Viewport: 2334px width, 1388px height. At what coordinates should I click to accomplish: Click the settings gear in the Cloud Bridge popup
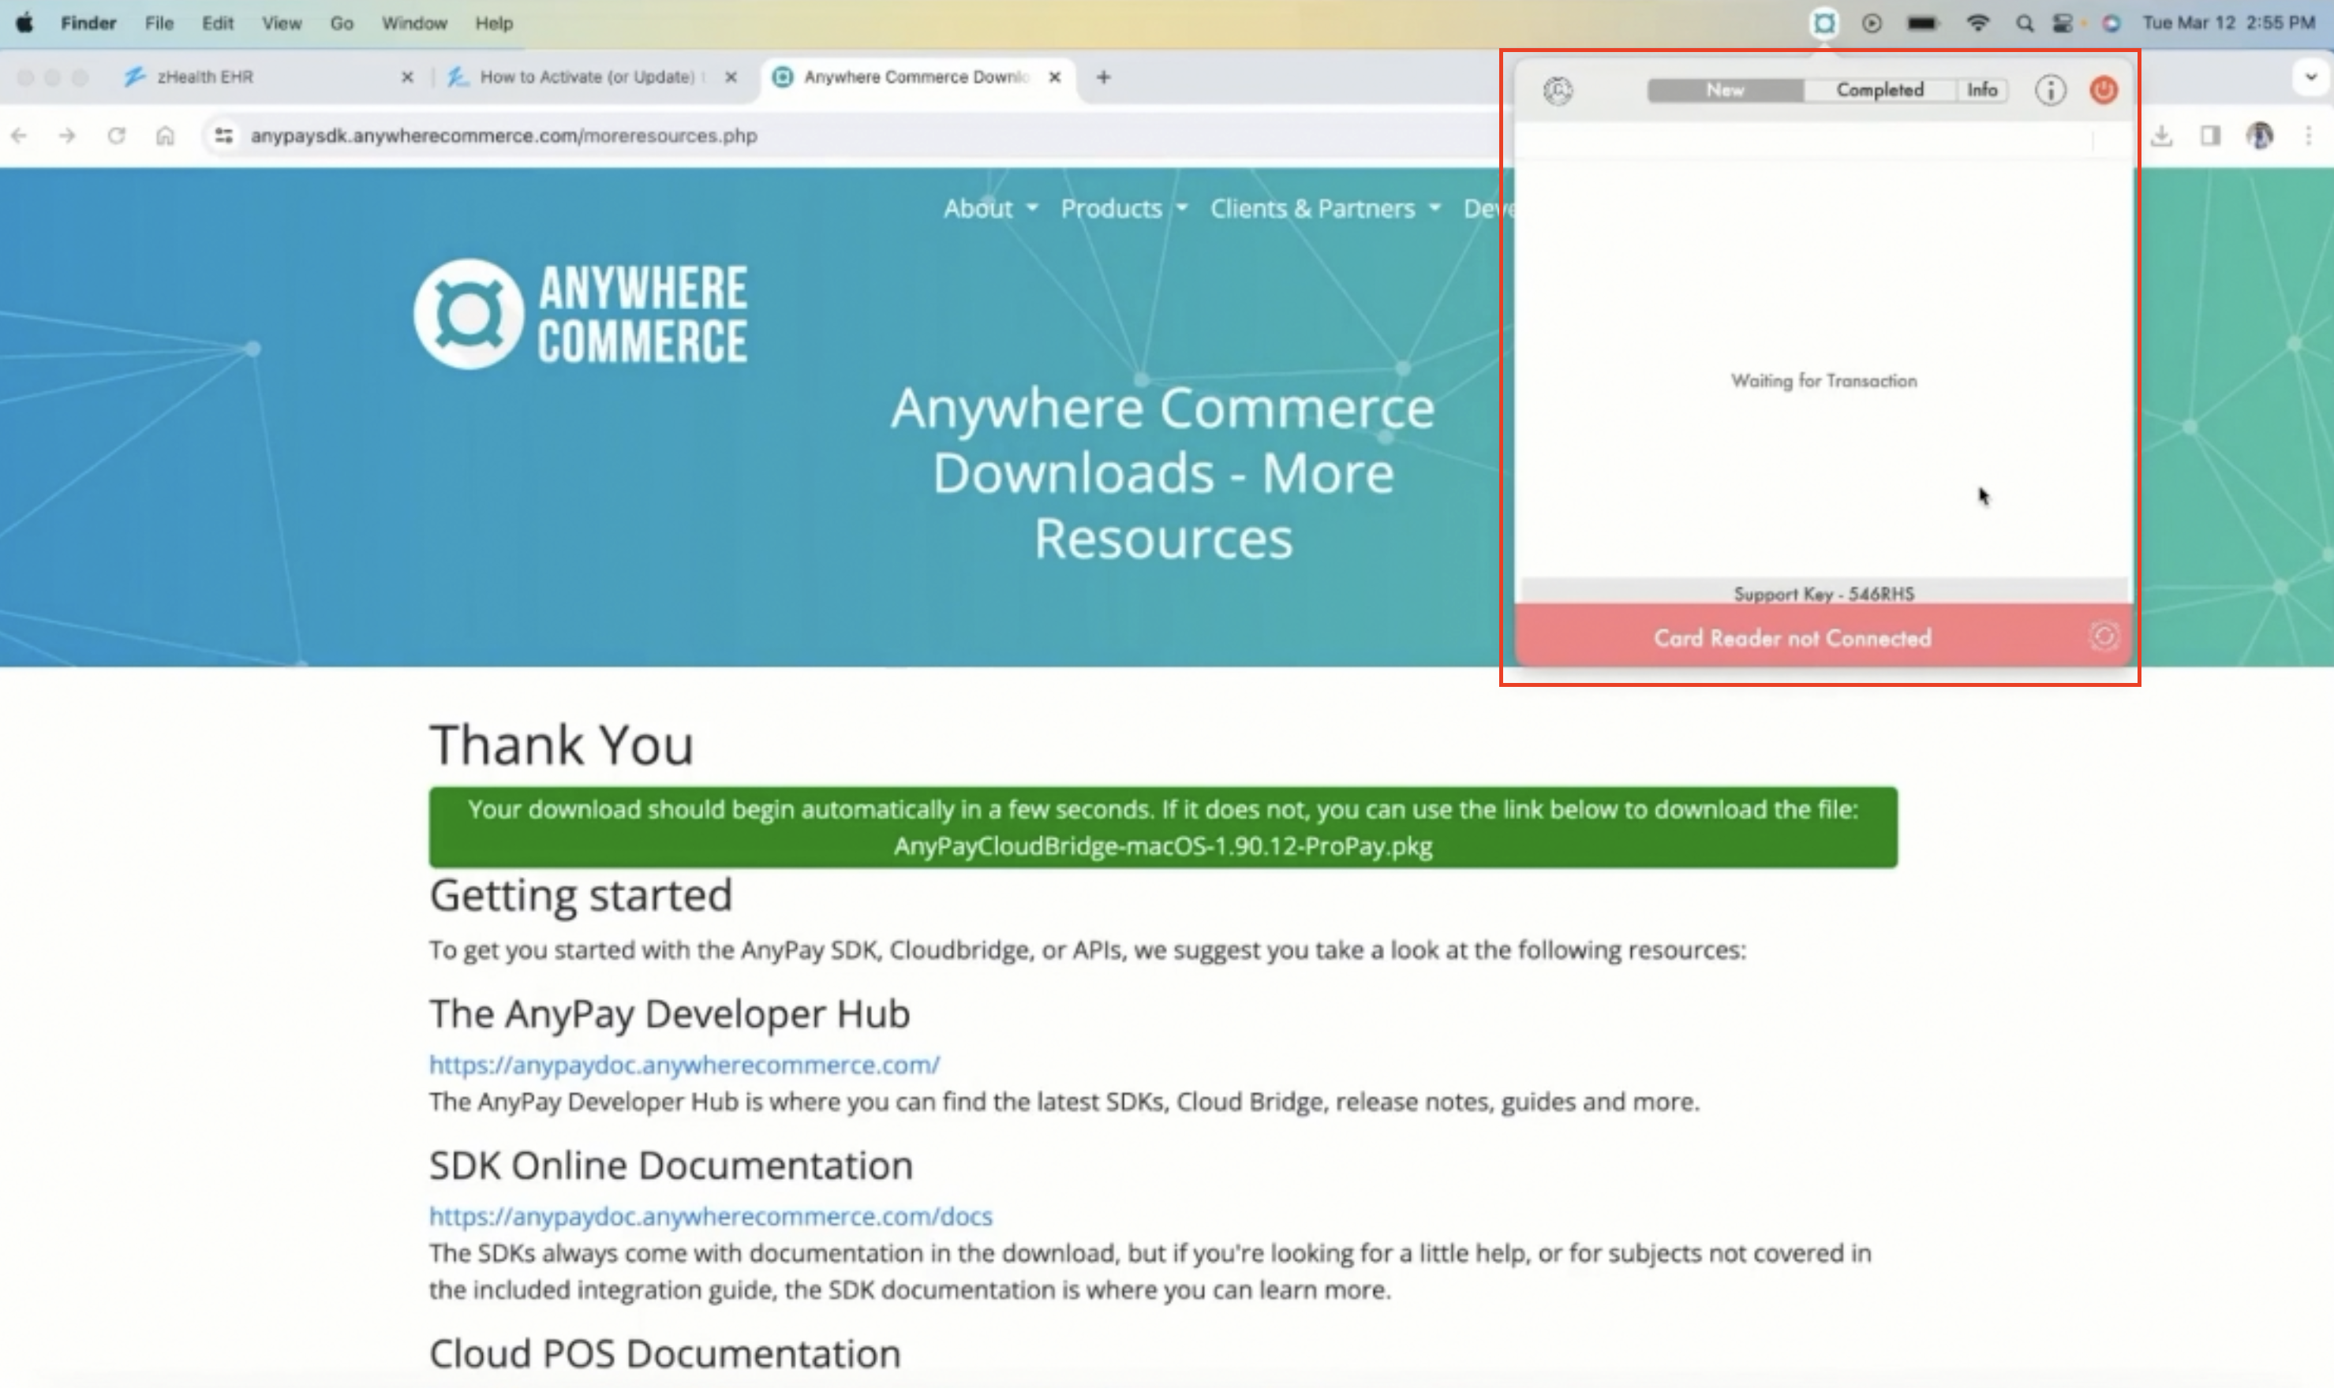click(x=1558, y=91)
